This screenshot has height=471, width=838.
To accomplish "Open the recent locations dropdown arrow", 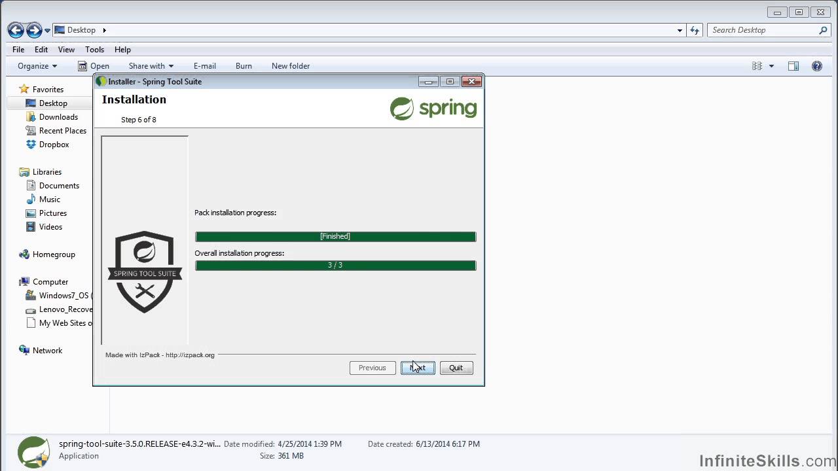I will [47, 31].
